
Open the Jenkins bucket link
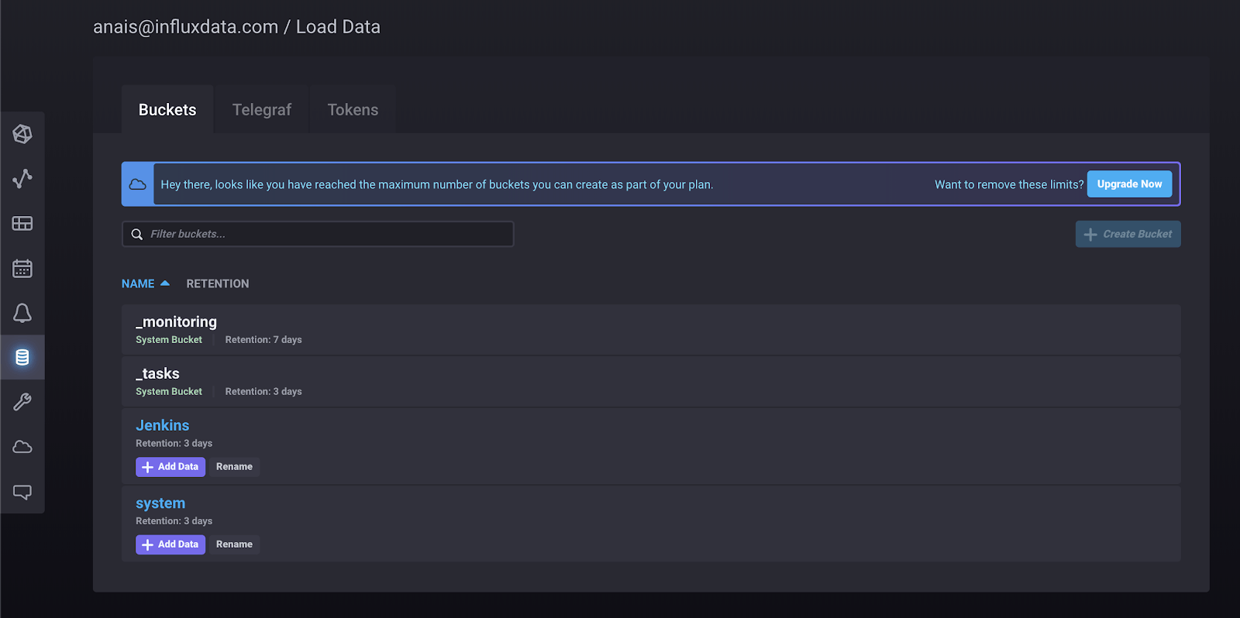(x=162, y=425)
